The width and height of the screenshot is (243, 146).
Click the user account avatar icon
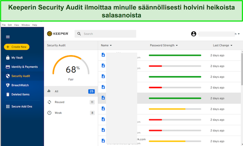click(x=194, y=34)
